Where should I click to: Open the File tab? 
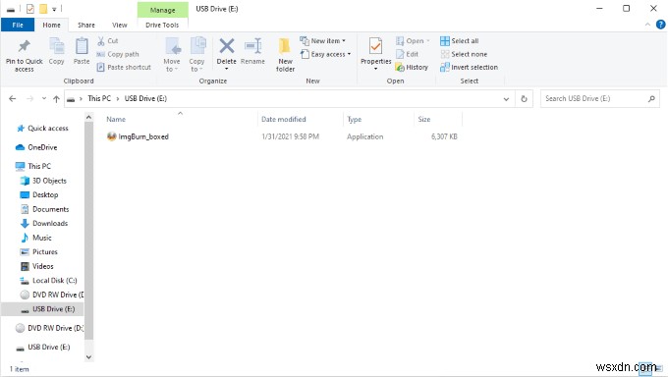(18, 26)
